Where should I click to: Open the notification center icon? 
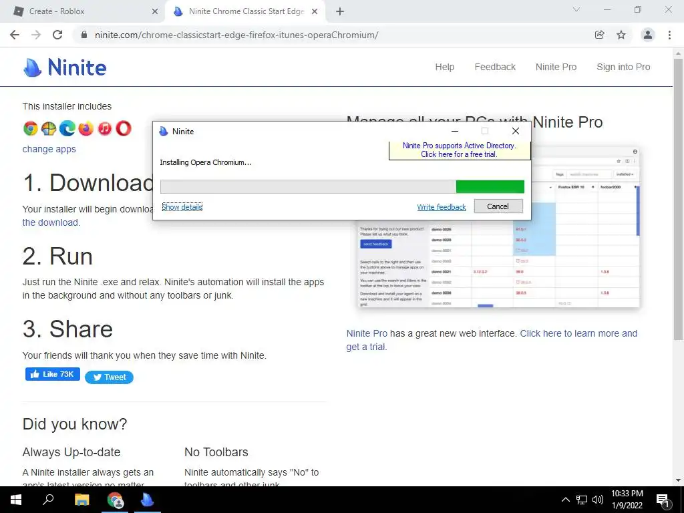(x=663, y=500)
